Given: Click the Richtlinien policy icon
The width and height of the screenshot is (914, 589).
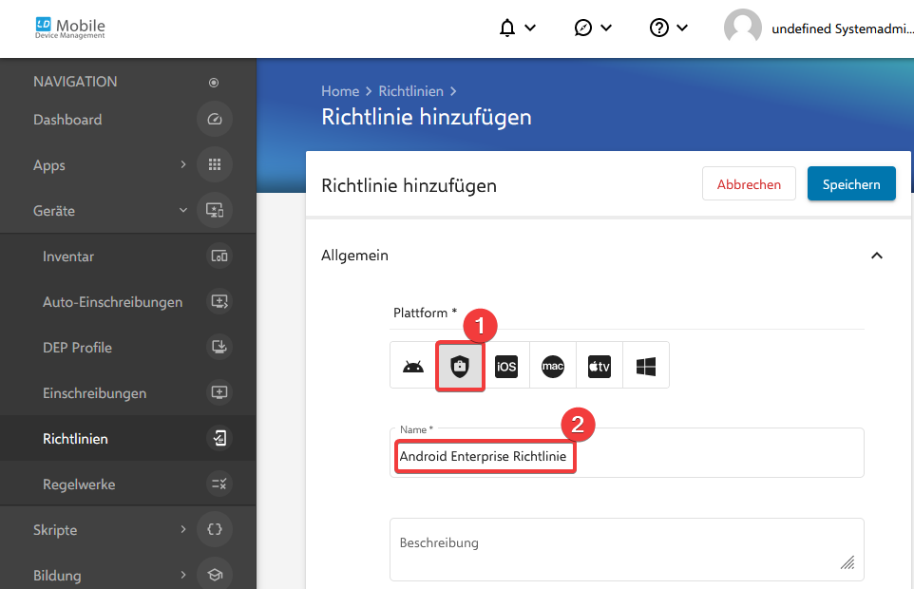Looking at the screenshot, I should tap(219, 438).
